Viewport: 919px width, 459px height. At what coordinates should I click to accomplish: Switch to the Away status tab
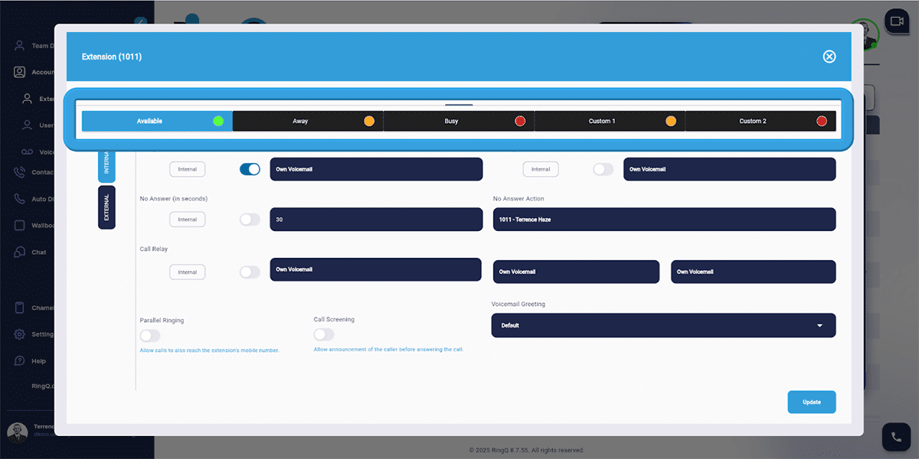pyautogui.click(x=307, y=121)
